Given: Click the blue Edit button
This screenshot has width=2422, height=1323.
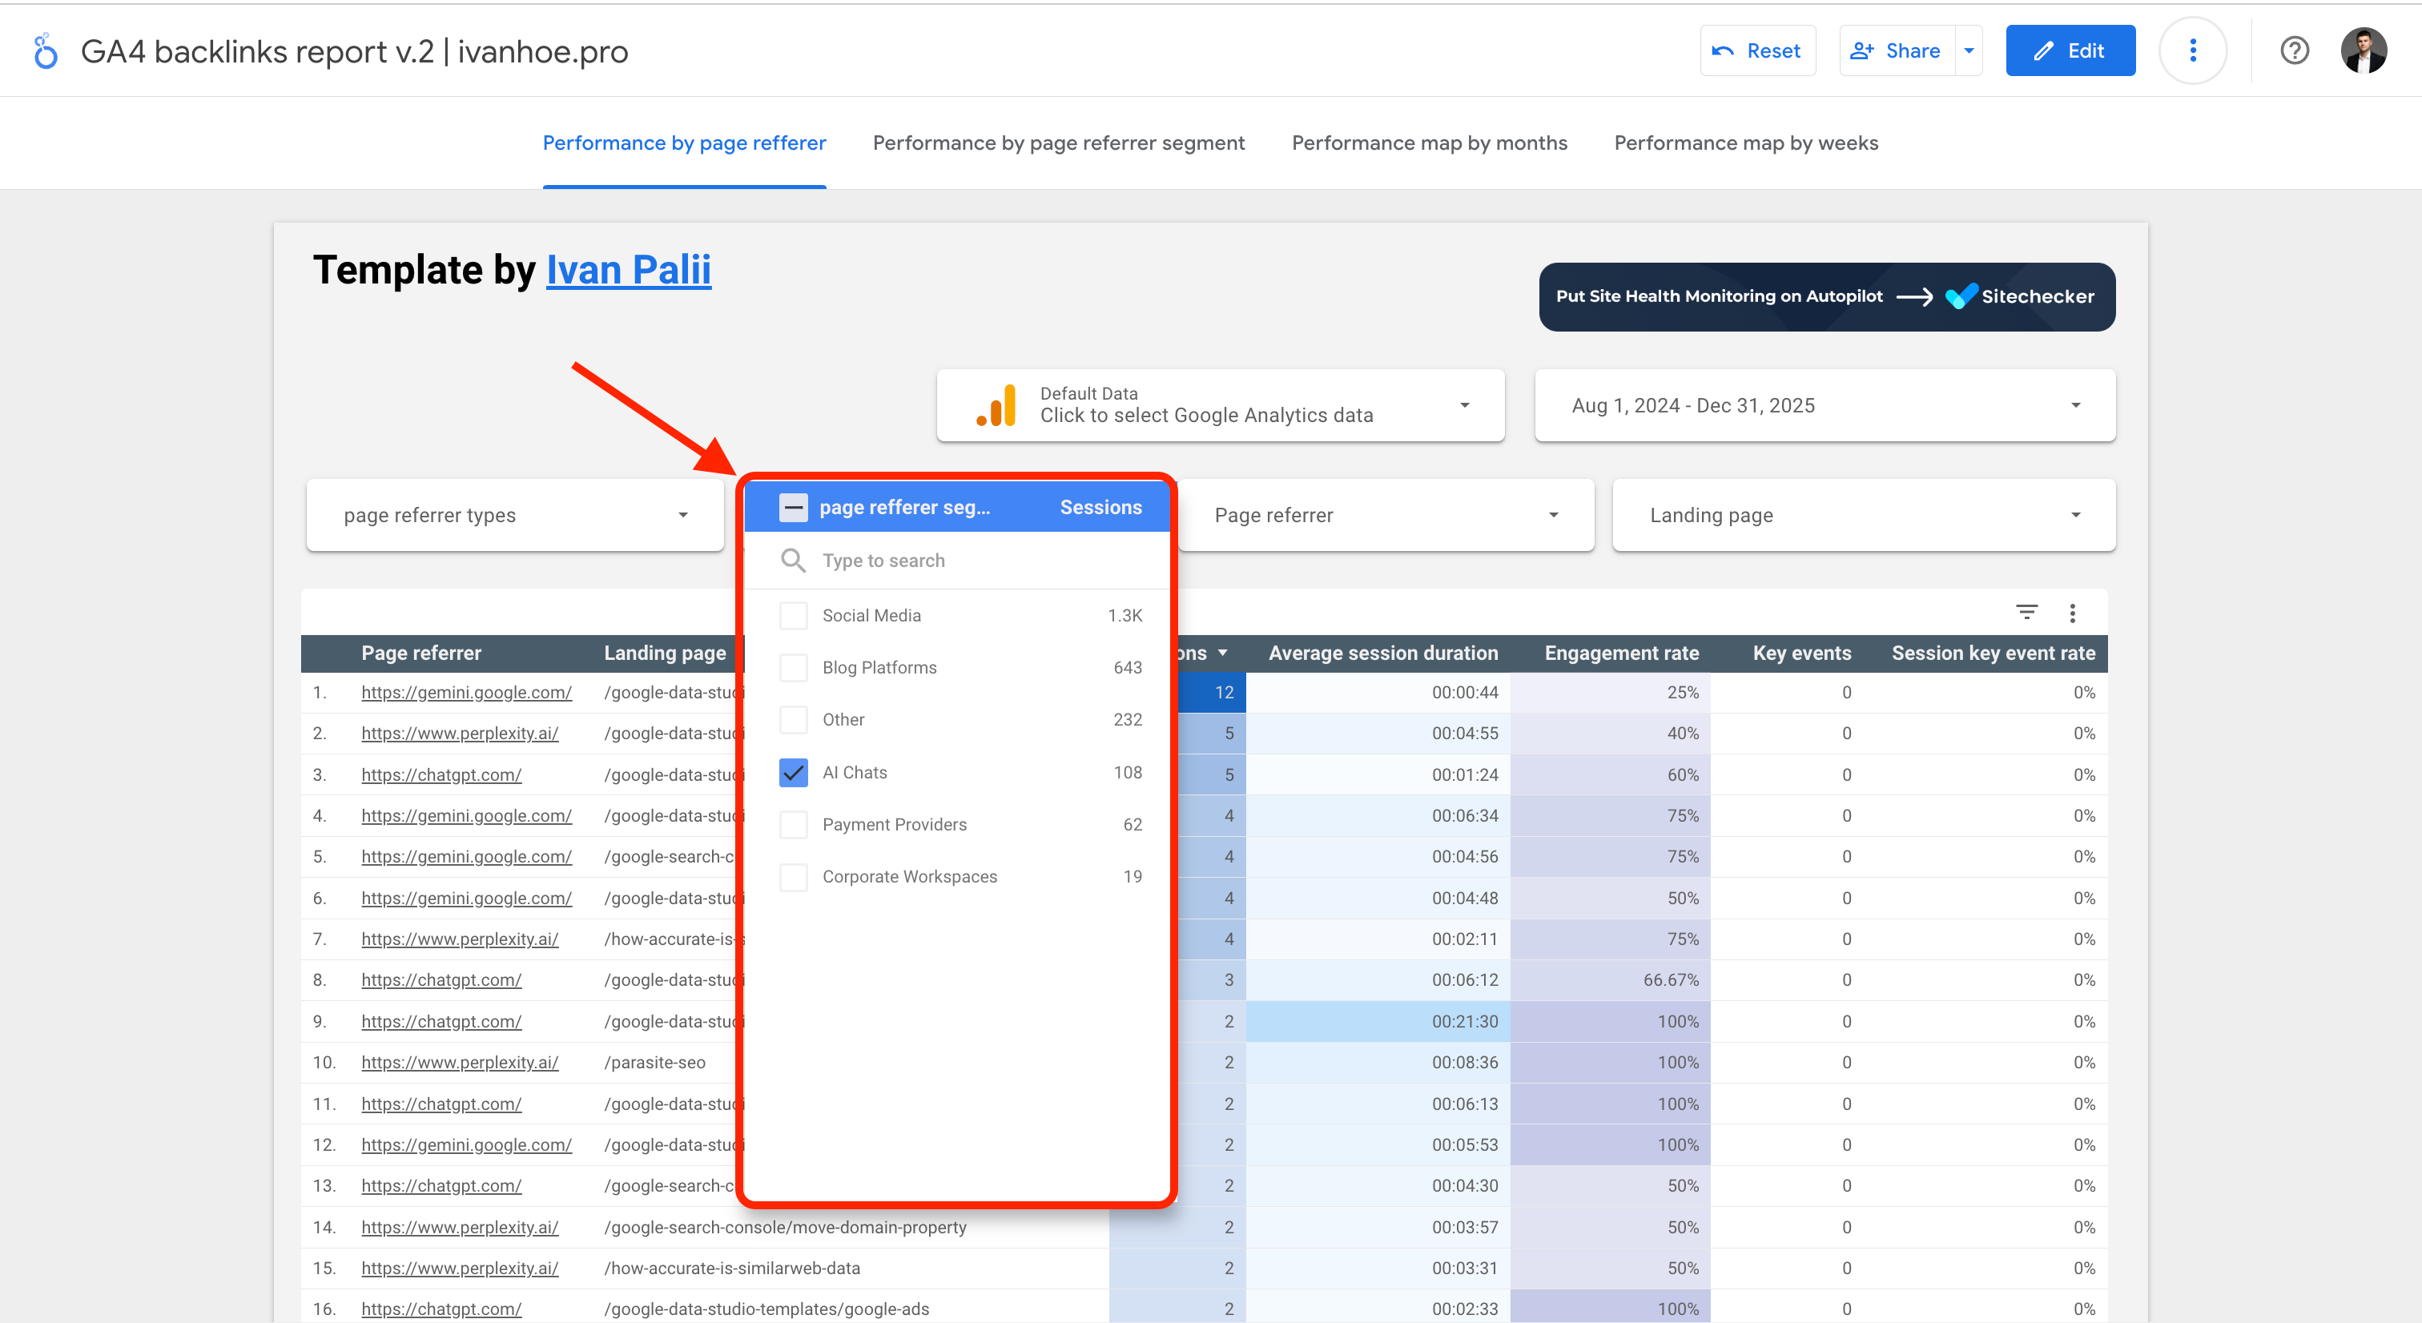Looking at the screenshot, I should click(x=2070, y=50).
